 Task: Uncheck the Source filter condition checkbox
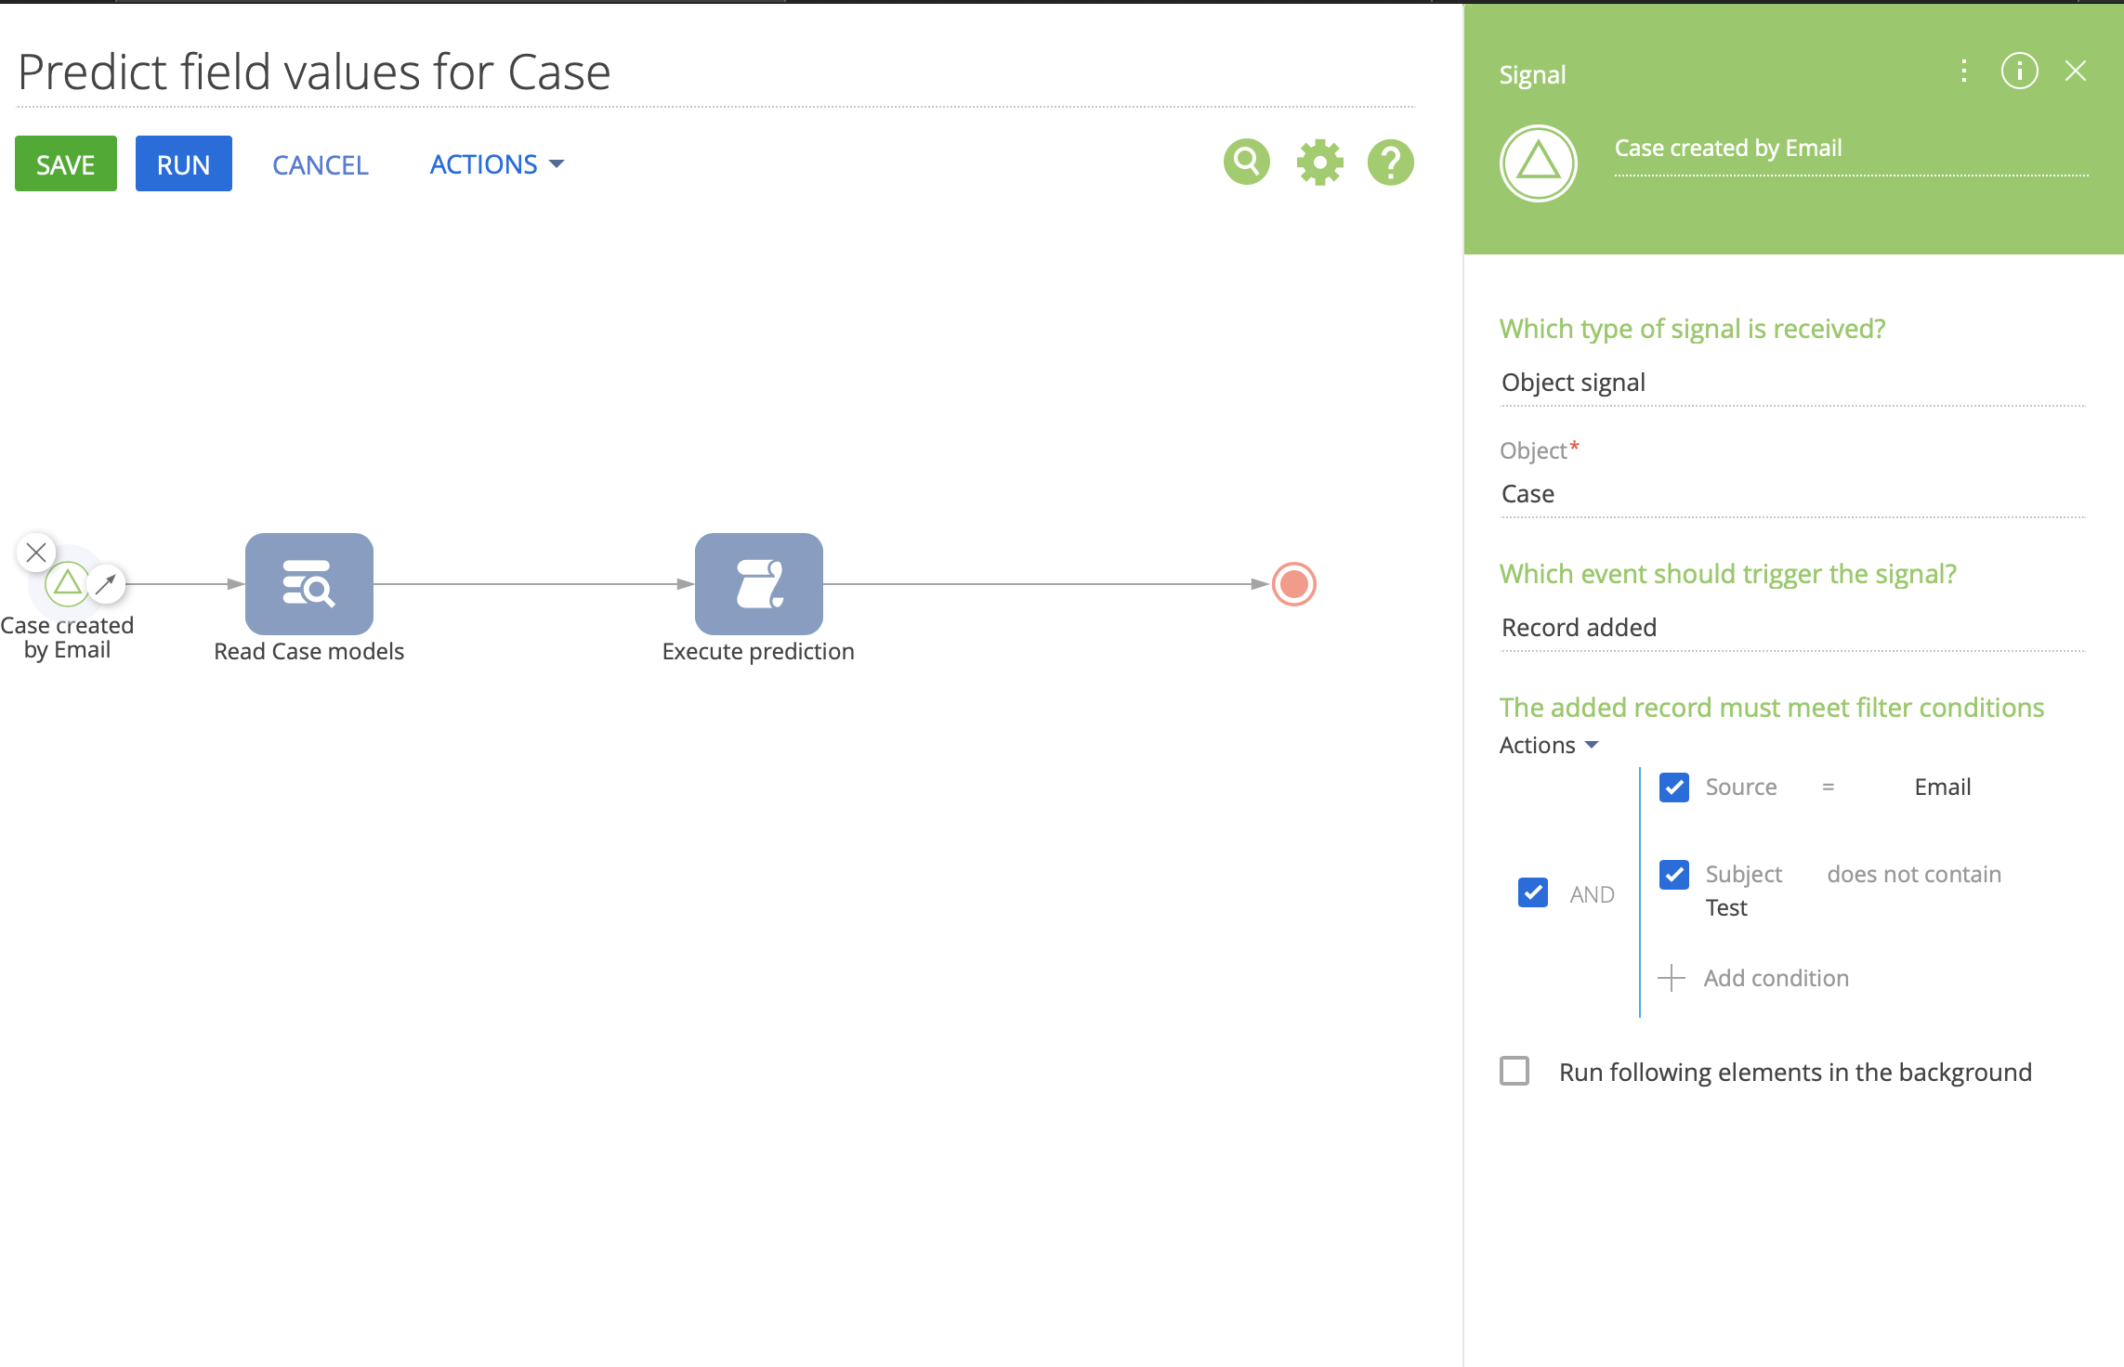(x=1674, y=788)
